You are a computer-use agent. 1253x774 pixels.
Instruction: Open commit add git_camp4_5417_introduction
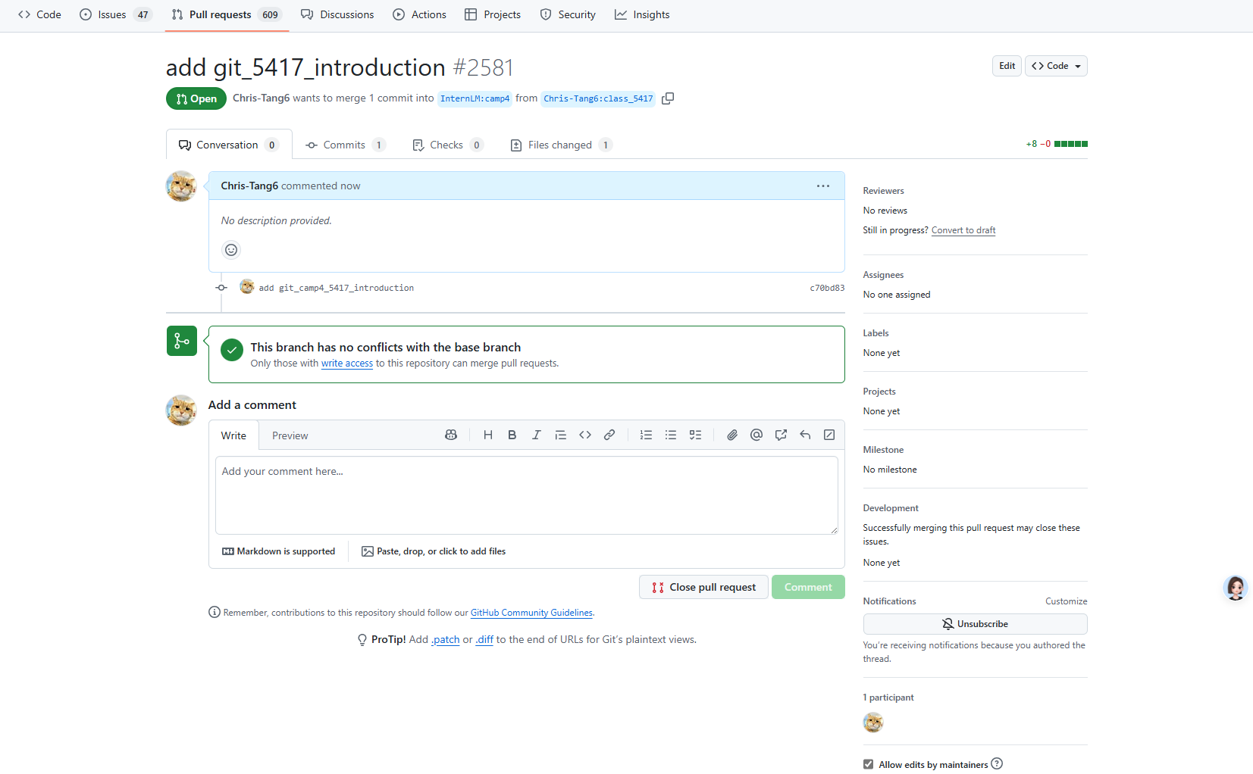(x=337, y=288)
